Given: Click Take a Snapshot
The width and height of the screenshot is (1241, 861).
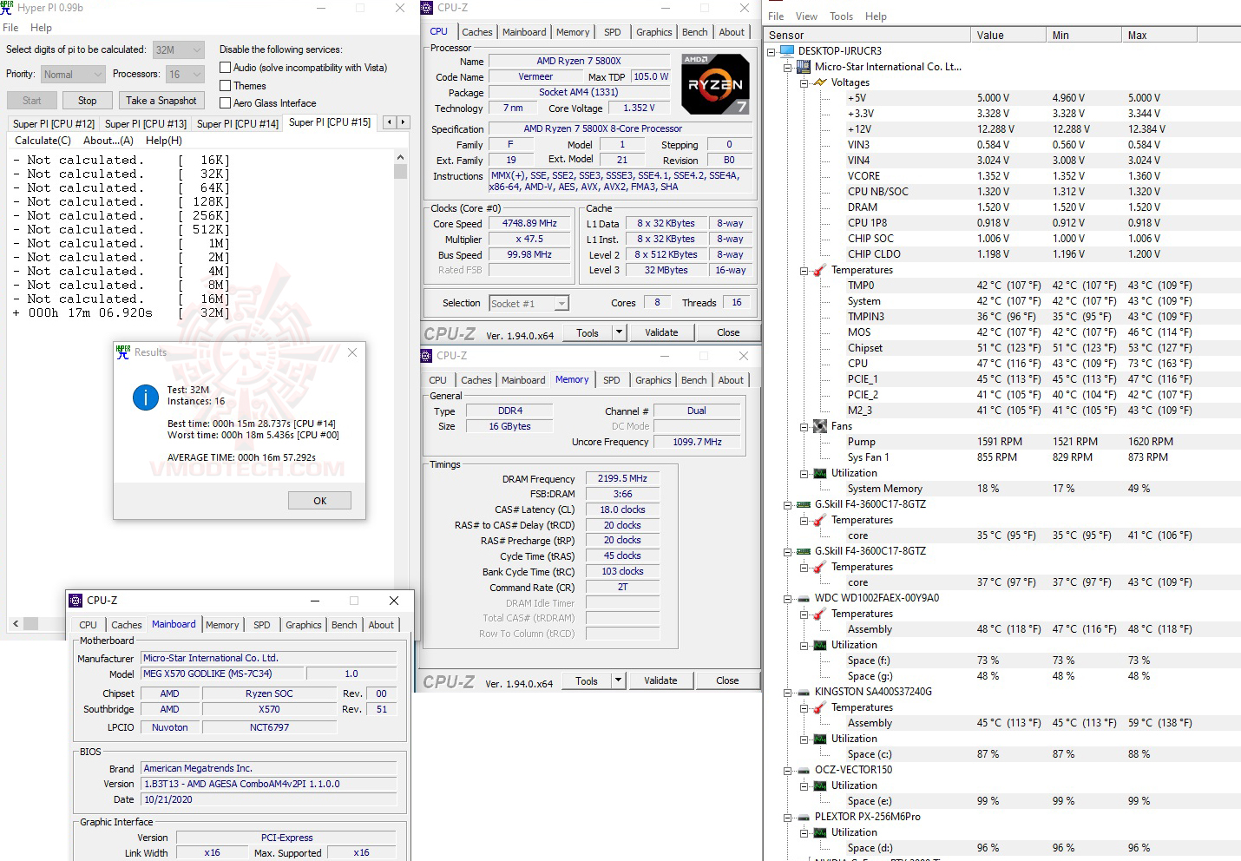Looking at the screenshot, I should click(161, 101).
